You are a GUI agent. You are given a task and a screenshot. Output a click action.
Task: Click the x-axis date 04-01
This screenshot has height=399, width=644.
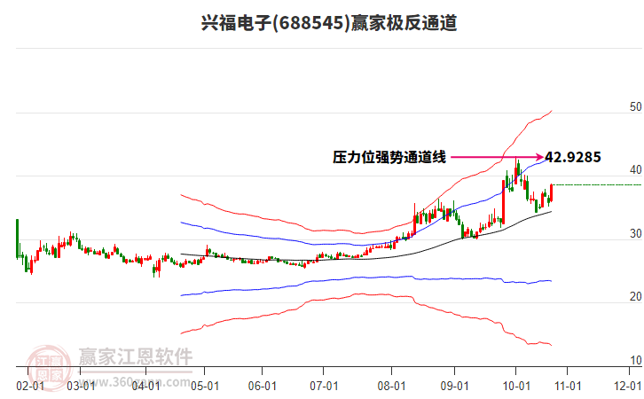click(145, 386)
